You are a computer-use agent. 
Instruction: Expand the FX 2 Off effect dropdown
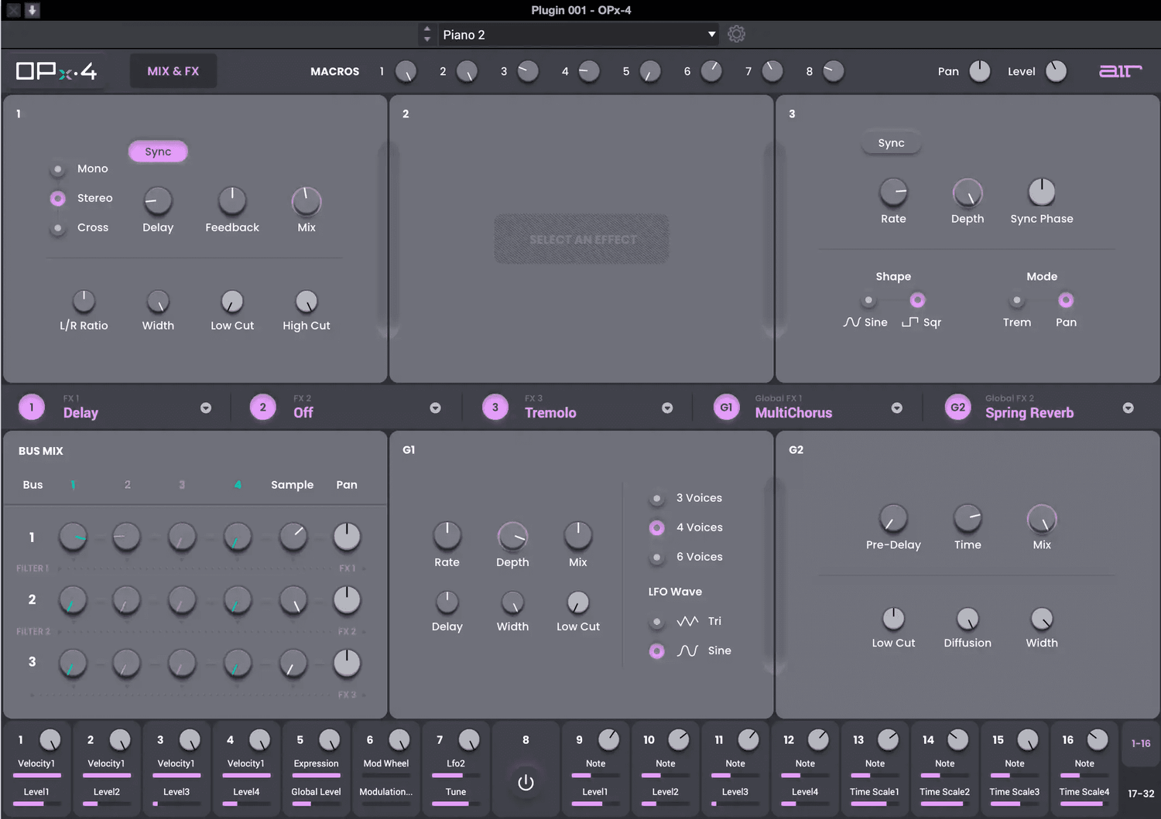pos(435,408)
